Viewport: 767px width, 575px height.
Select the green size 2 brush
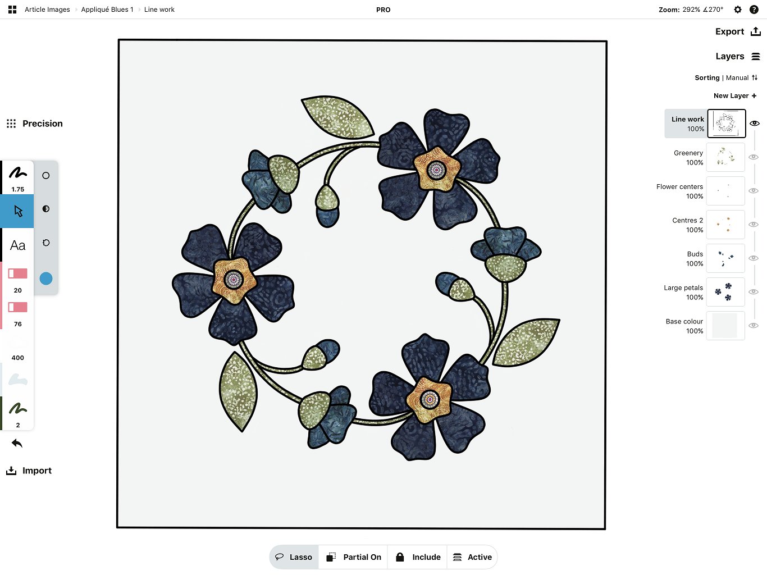coord(18,413)
